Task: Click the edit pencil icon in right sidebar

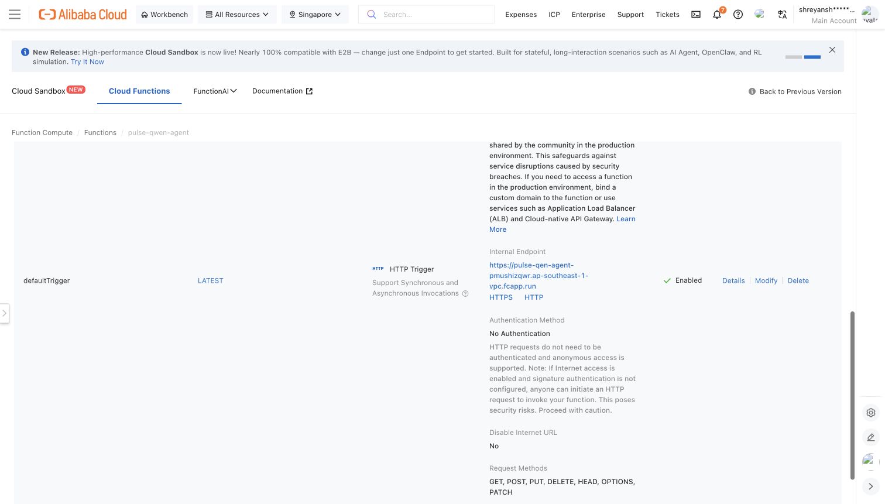Action: [871, 437]
